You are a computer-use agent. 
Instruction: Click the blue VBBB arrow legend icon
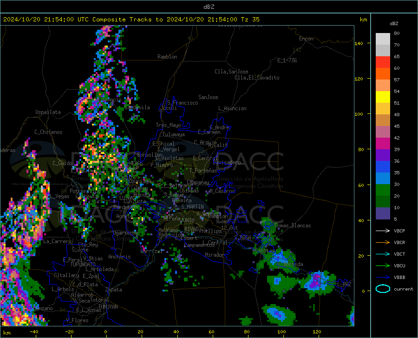383,277
